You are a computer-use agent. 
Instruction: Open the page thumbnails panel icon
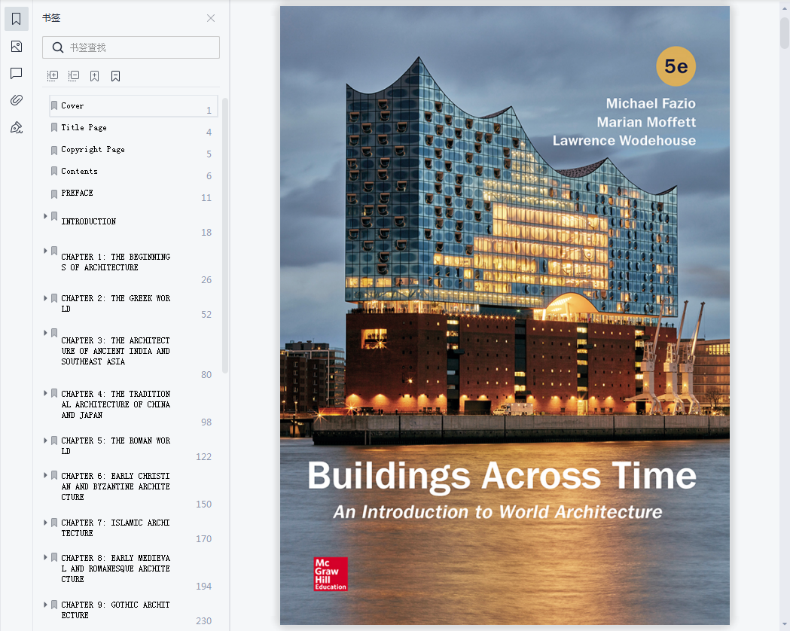coord(17,47)
